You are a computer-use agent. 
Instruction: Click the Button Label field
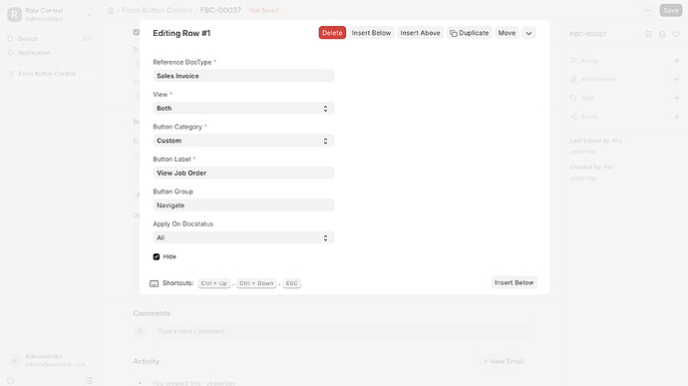pyautogui.click(x=243, y=173)
